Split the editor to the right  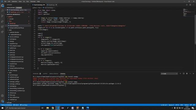click(x=190, y=5)
